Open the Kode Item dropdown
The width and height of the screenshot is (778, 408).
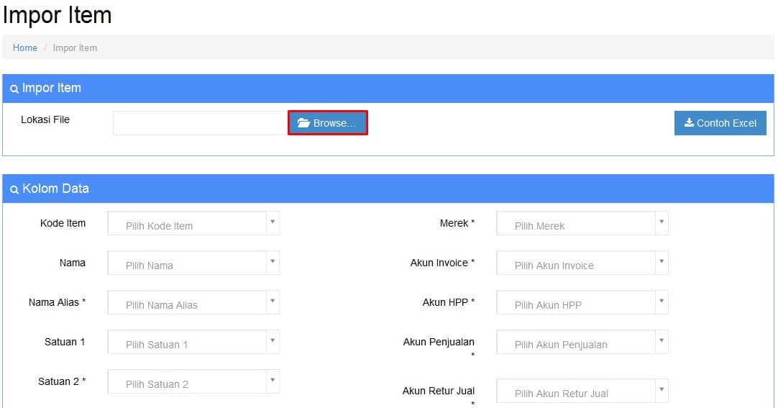187,224
